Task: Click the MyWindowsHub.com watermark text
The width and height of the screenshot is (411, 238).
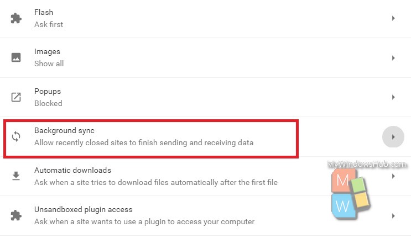Action: (x=367, y=164)
